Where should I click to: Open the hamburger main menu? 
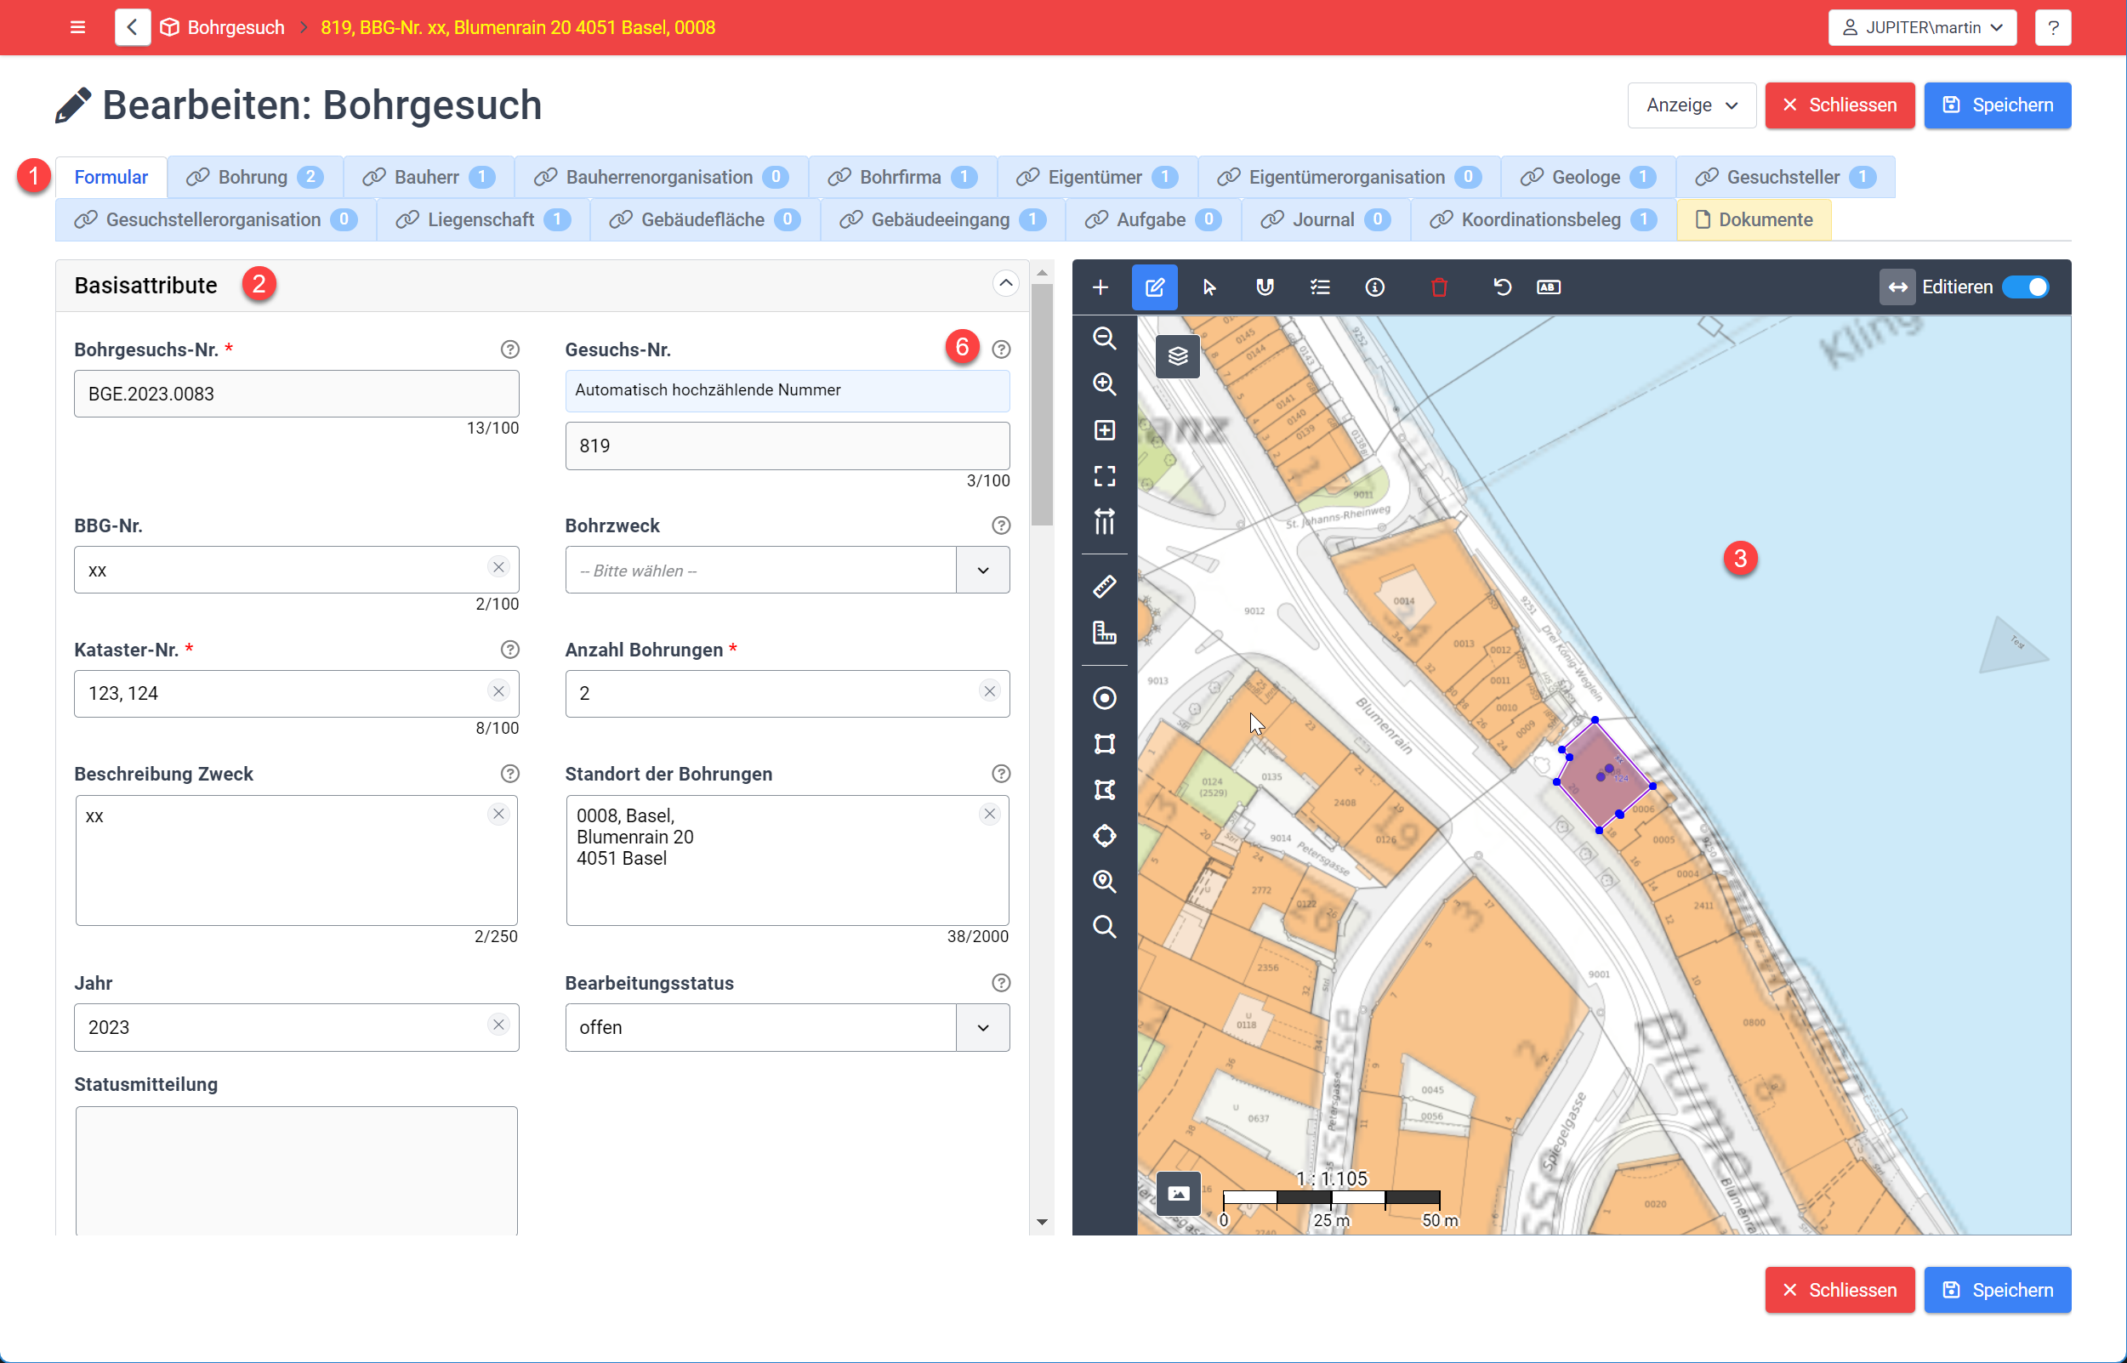78,27
